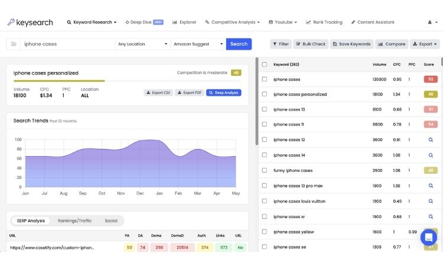Tick checkbox for iphone cases
The height and width of the screenshot is (266, 443).
[x=265, y=79]
